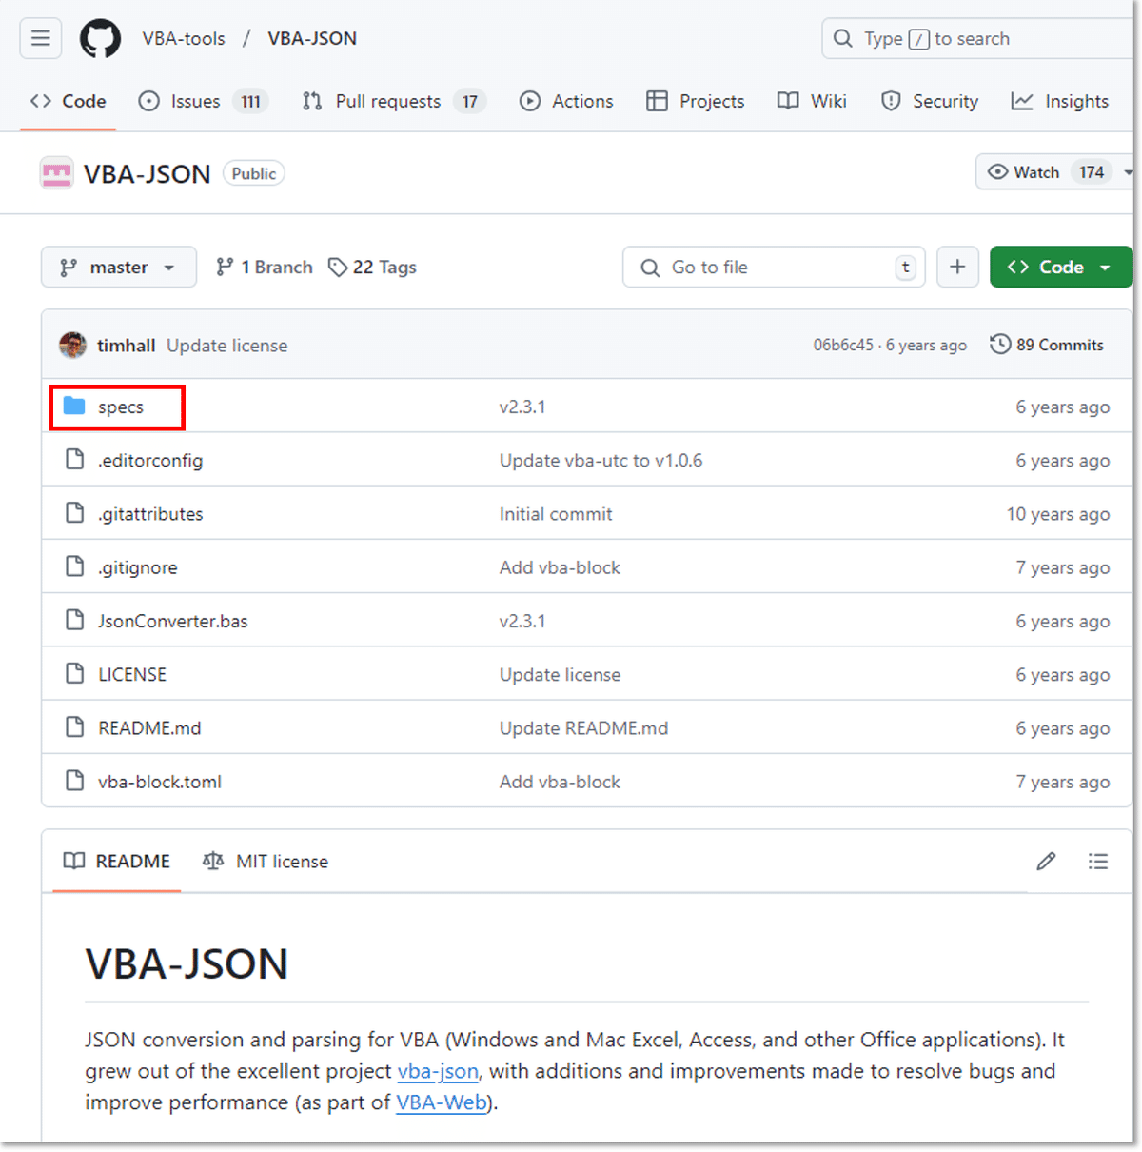The height and width of the screenshot is (1152, 1142).
Task: Click file icon beside .gitignore
Action: click(x=74, y=566)
